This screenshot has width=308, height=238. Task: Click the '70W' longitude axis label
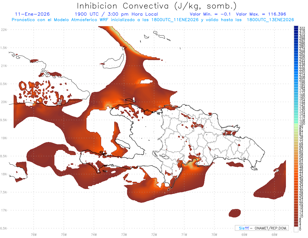pyautogui.click(x=214, y=234)
